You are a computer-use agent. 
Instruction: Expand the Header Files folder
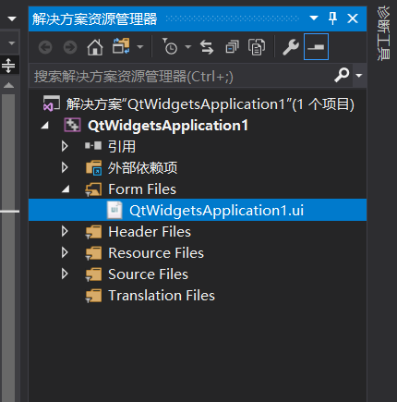click(x=65, y=231)
